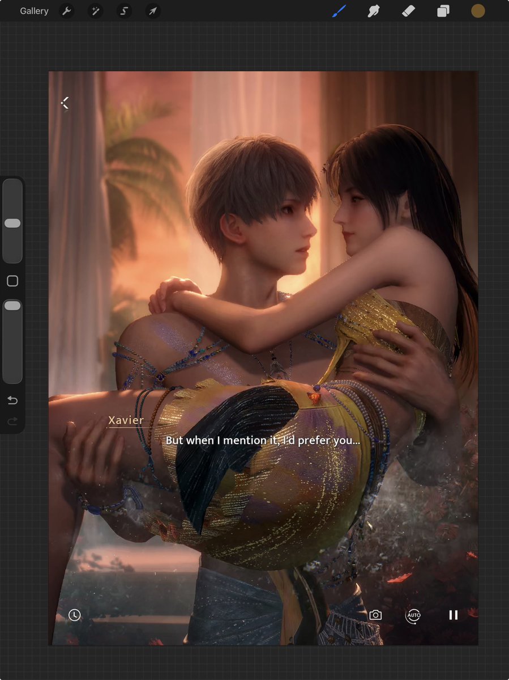Select the Eraser tool
The image size is (509, 680).
[409, 11]
